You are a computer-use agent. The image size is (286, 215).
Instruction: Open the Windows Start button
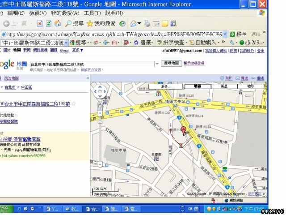[6, 209]
